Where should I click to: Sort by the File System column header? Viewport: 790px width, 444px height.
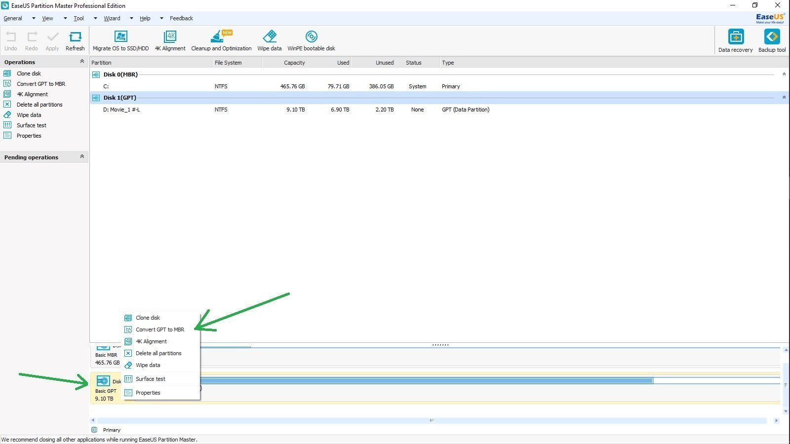click(x=237, y=63)
